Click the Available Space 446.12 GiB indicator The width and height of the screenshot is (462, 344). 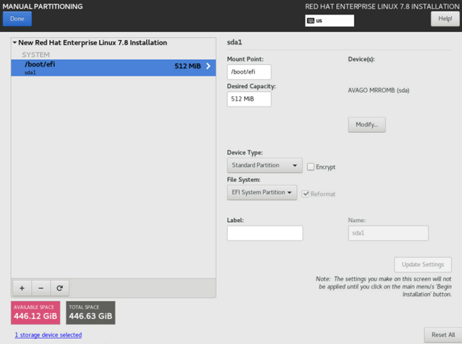point(36,313)
